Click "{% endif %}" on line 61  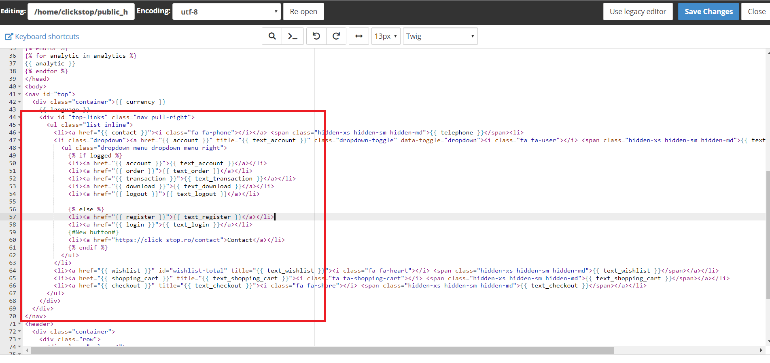(88, 248)
